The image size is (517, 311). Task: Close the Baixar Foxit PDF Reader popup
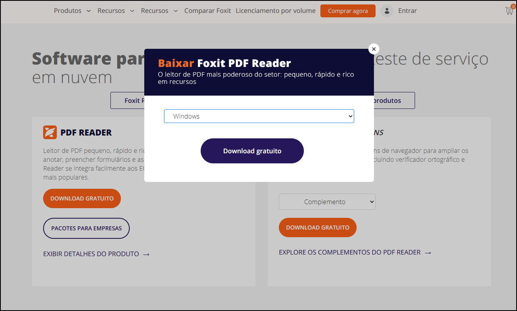click(374, 49)
